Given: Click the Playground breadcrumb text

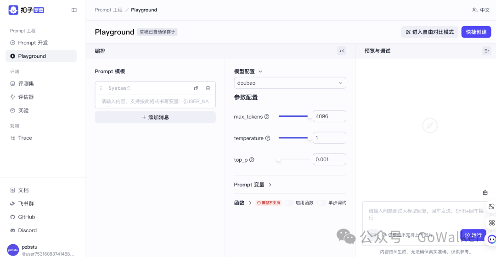Looking at the screenshot, I should [x=144, y=10].
